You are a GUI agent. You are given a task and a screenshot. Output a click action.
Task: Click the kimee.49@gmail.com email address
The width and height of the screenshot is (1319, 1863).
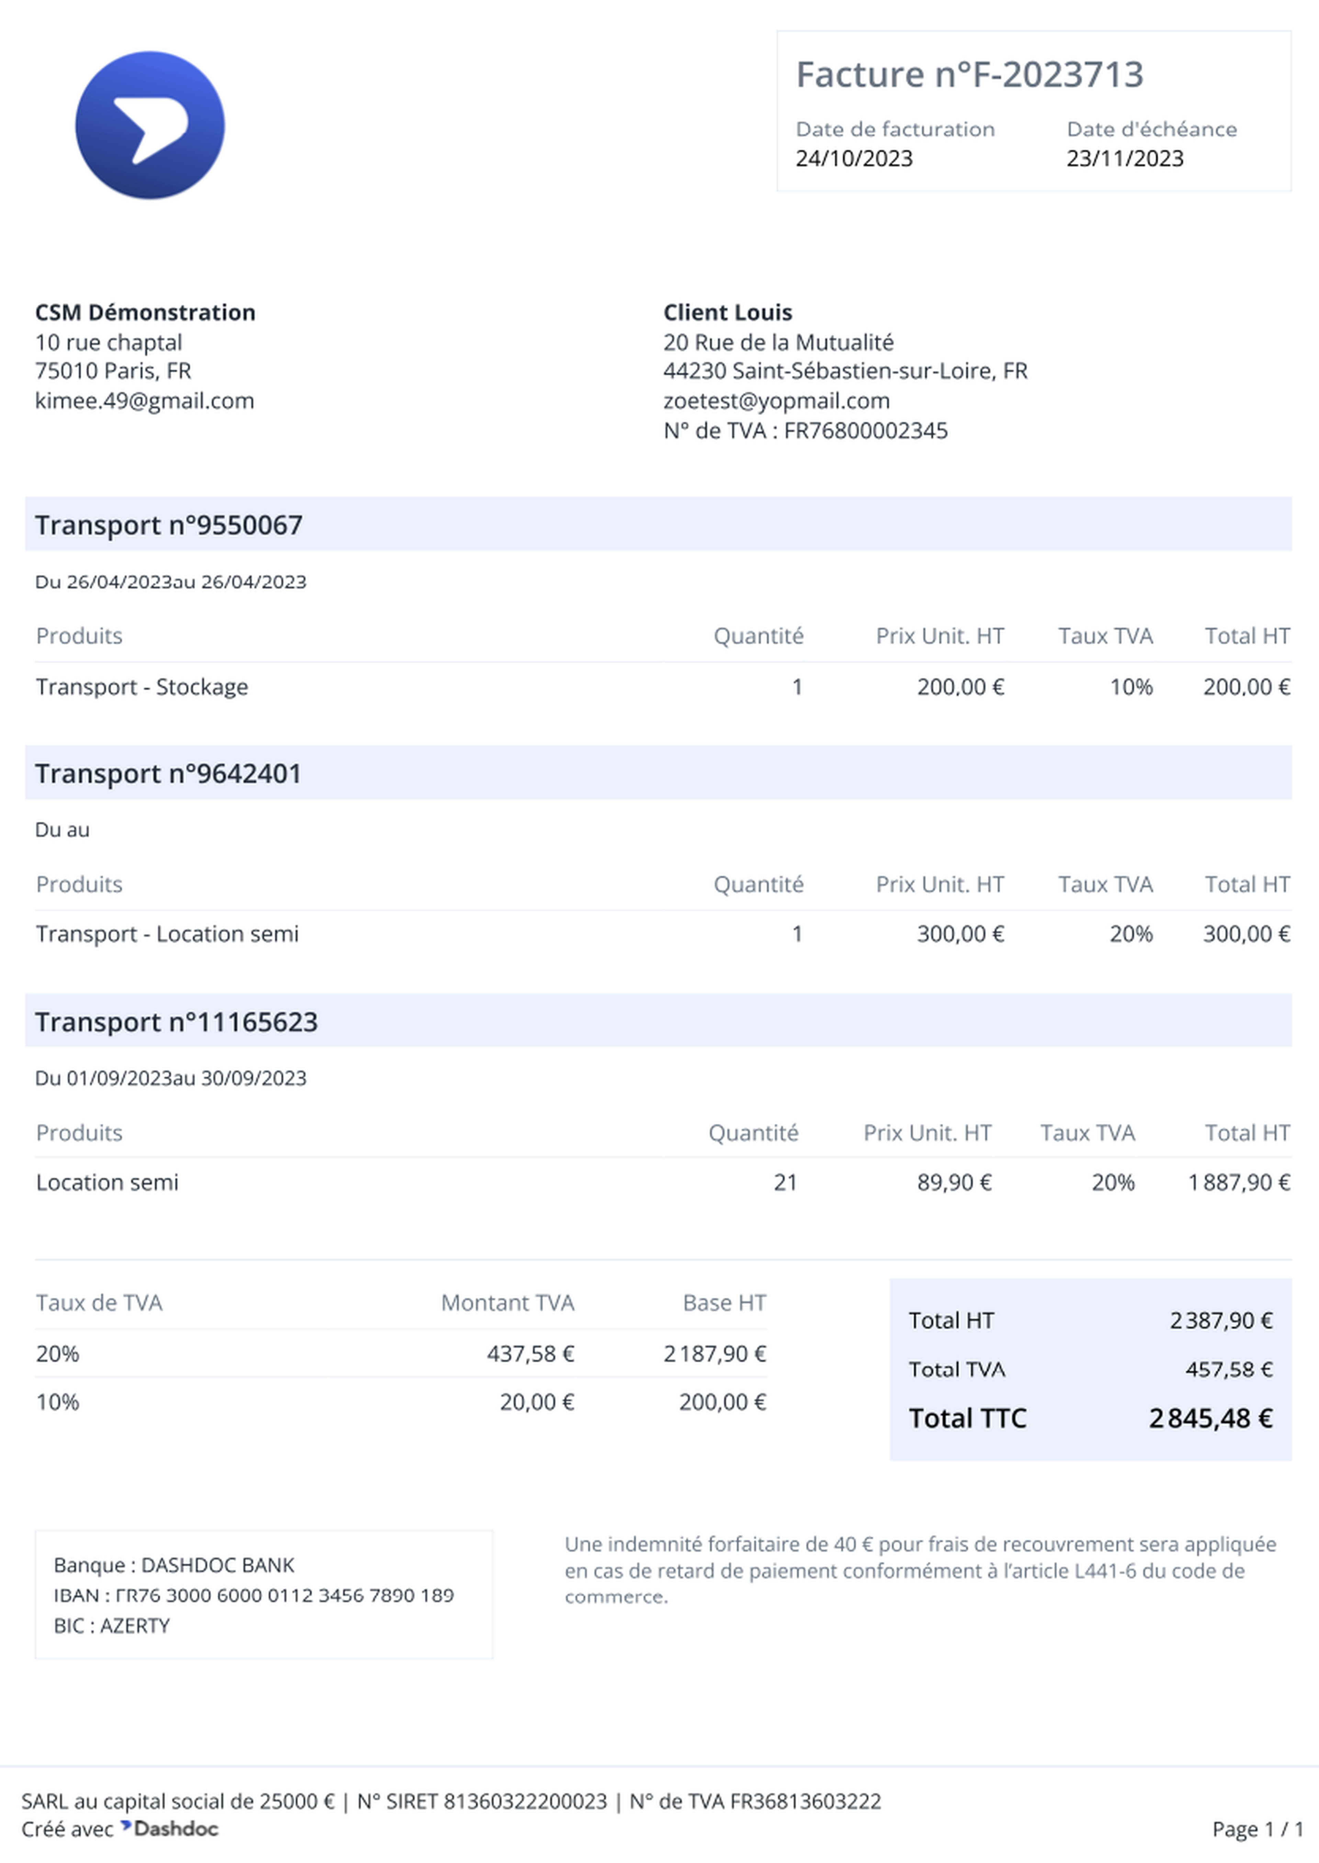tap(145, 400)
